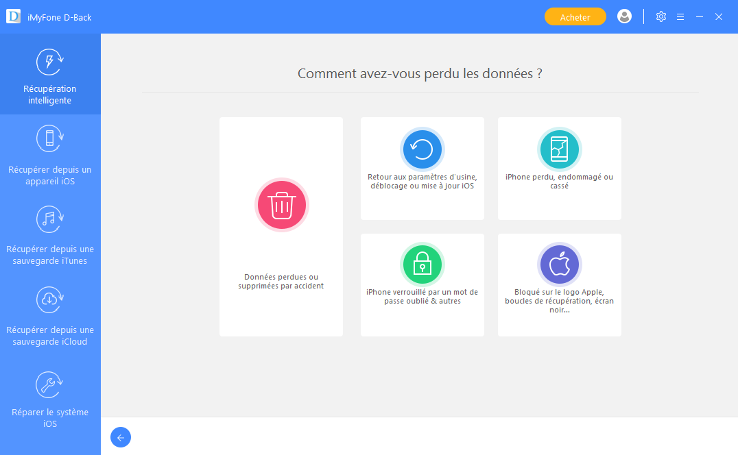Click the iMyFone D-Back logo icon
This screenshot has width=738, height=455.
pyautogui.click(x=13, y=16)
